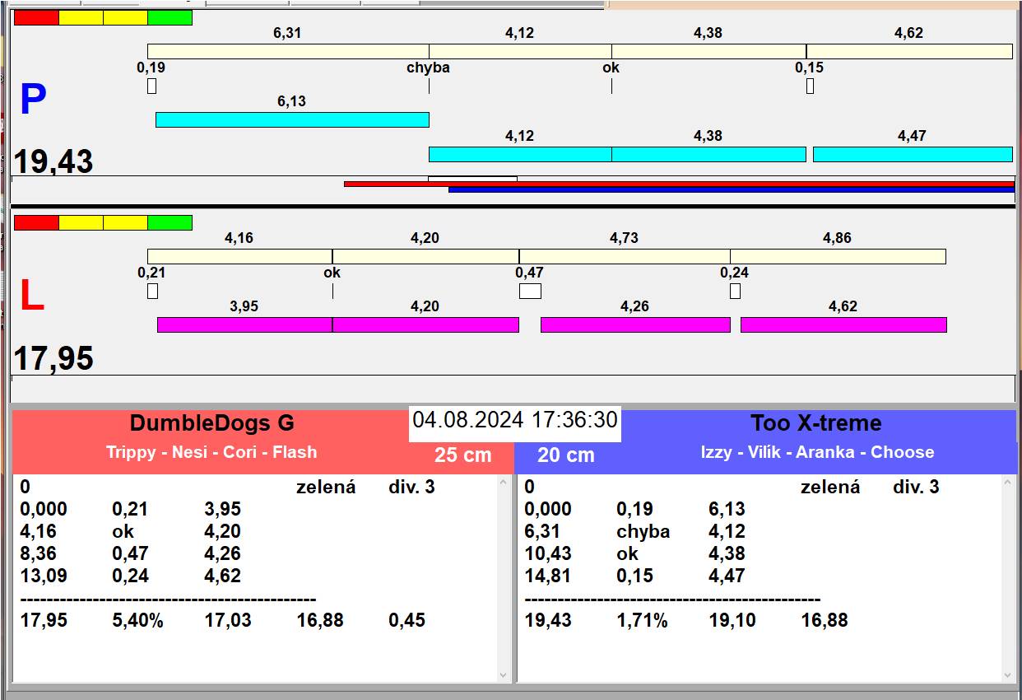Select the cyan 4,47 run bar

(x=913, y=154)
